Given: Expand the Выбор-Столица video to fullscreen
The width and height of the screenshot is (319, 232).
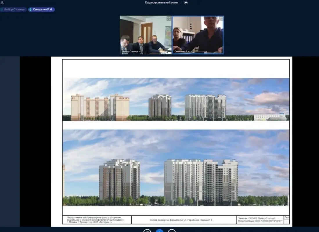Looking at the screenshot, I should click(x=169, y=19).
